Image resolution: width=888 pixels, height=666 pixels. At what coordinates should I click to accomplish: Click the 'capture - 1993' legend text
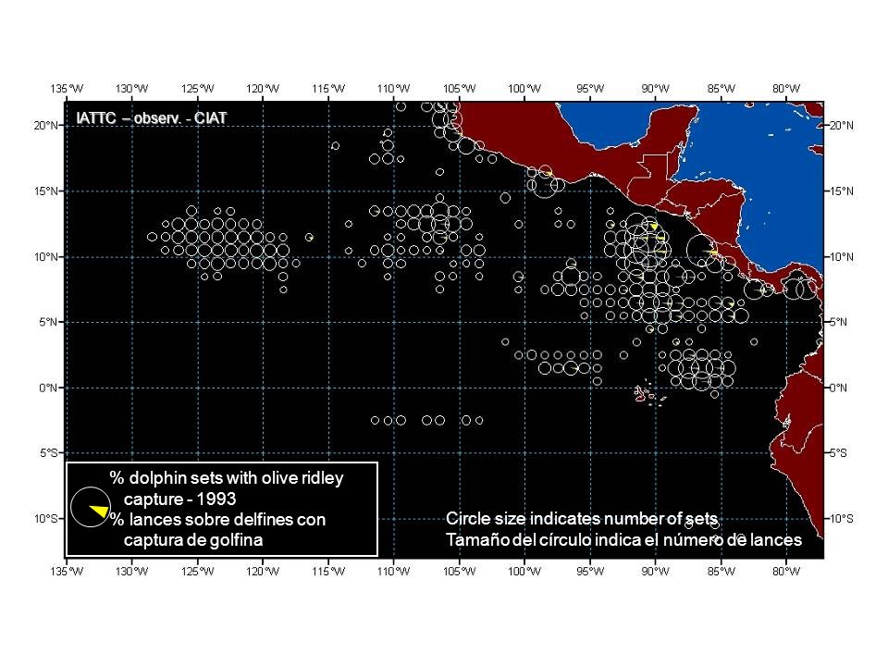tap(180, 499)
